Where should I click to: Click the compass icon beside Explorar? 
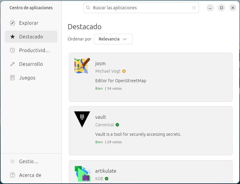tap(12, 23)
